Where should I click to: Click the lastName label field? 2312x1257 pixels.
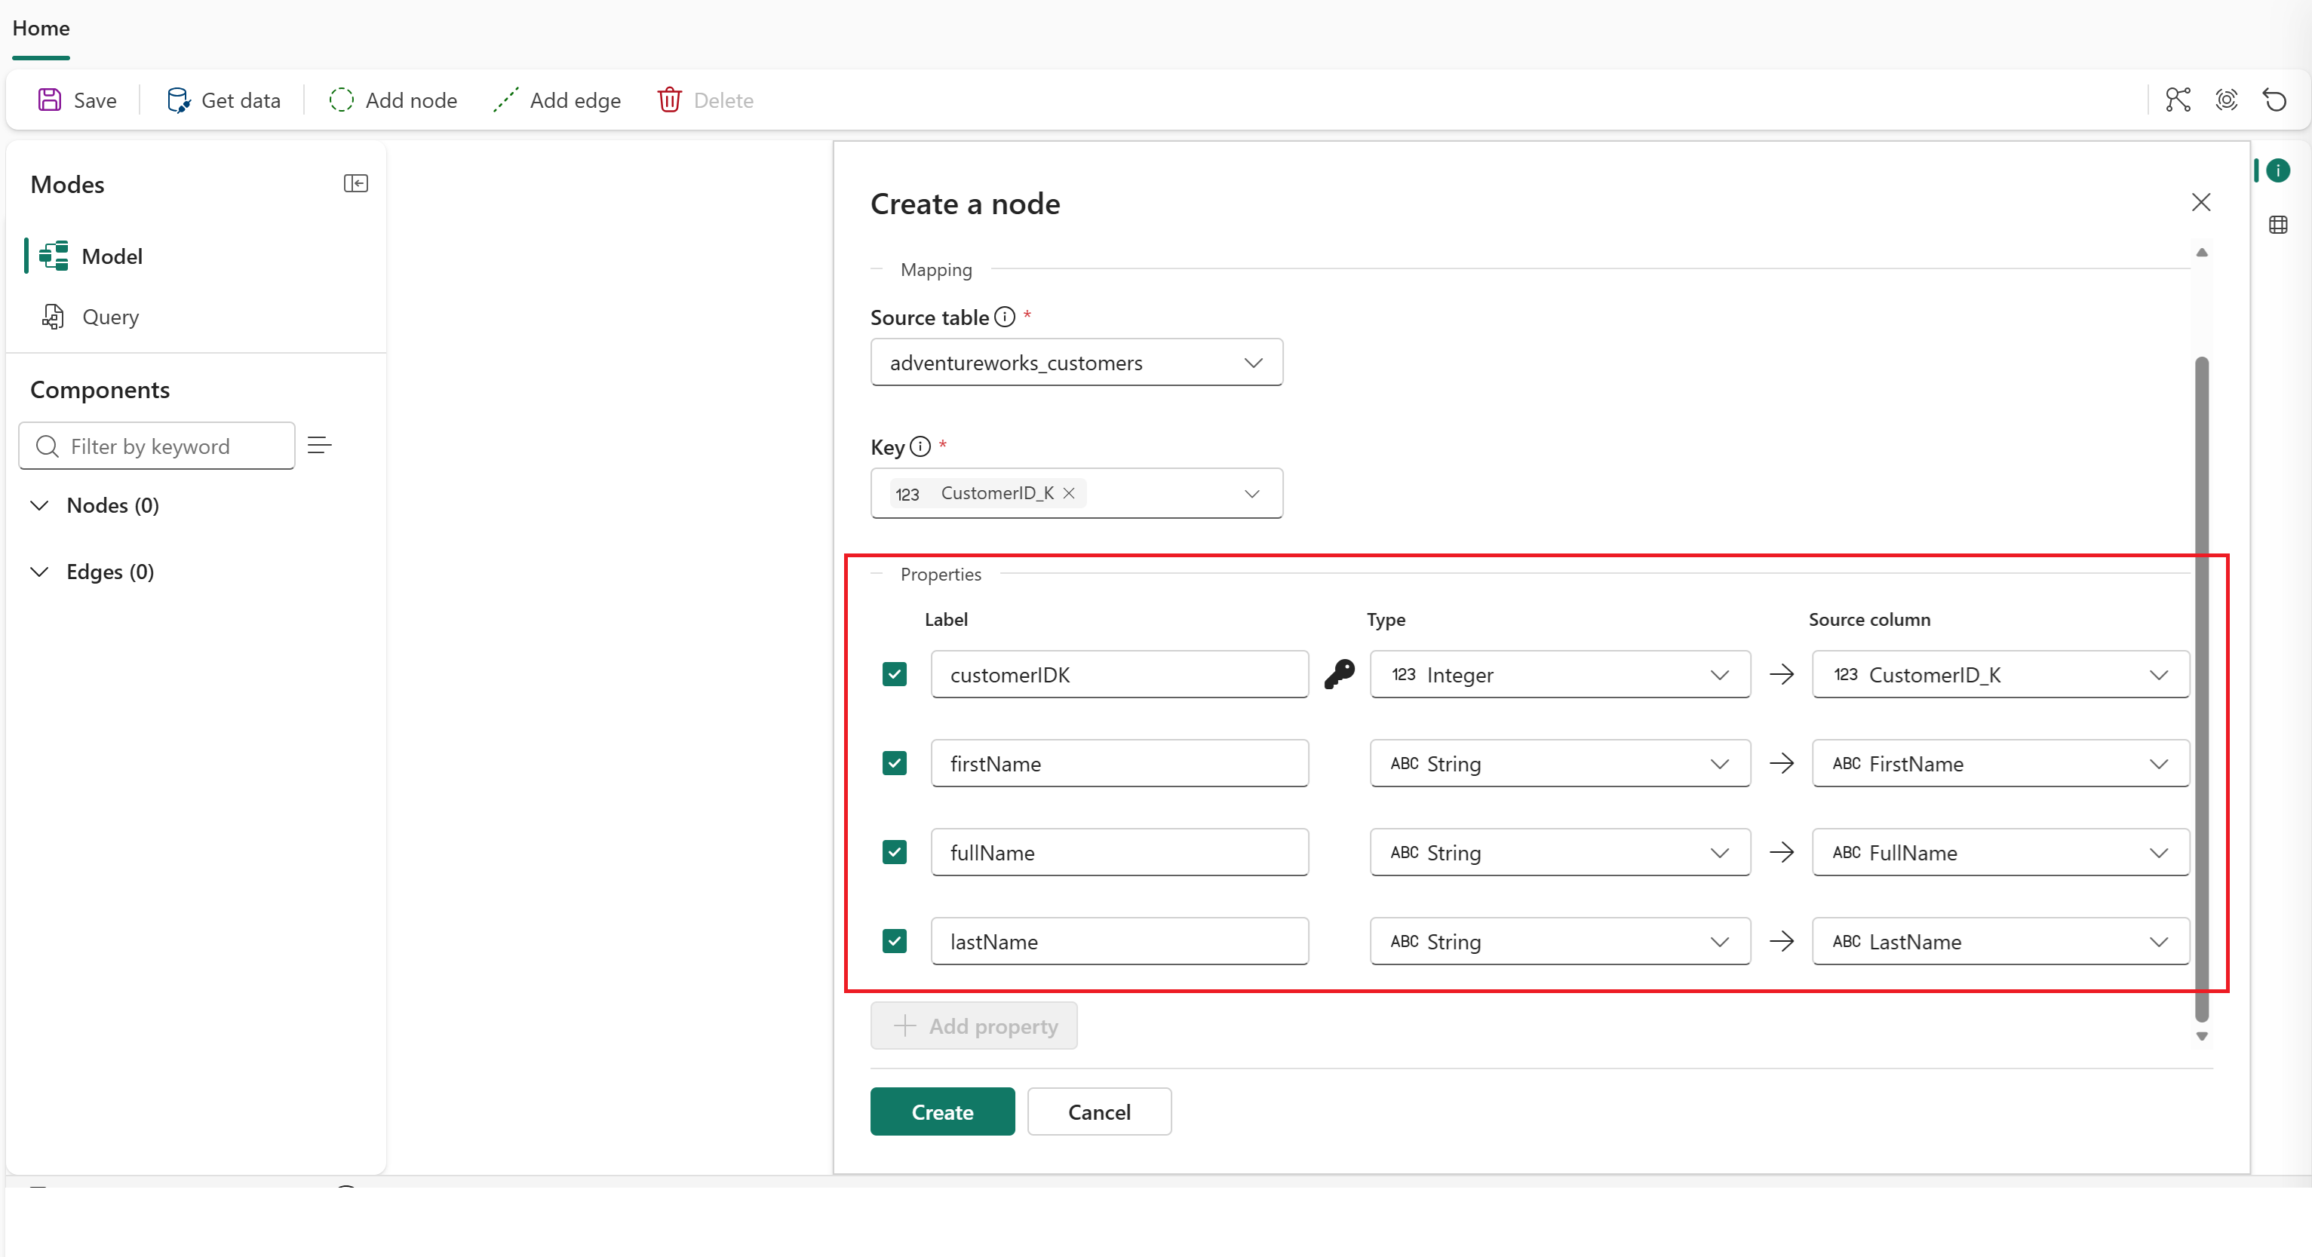(x=1119, y=940)
